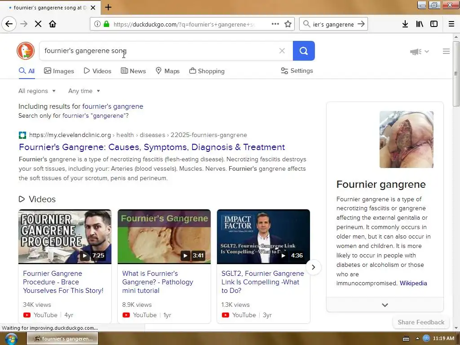Submit the browser search box arrow
Screen dimensions: 460x345
pos(361,24)
